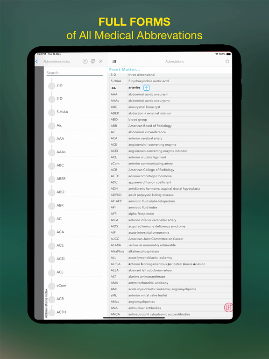The width and height of the screenshot is (269, 359).
Task: Click the 'alkaline phosphatase' definition
Action: (x=144, y=251)
